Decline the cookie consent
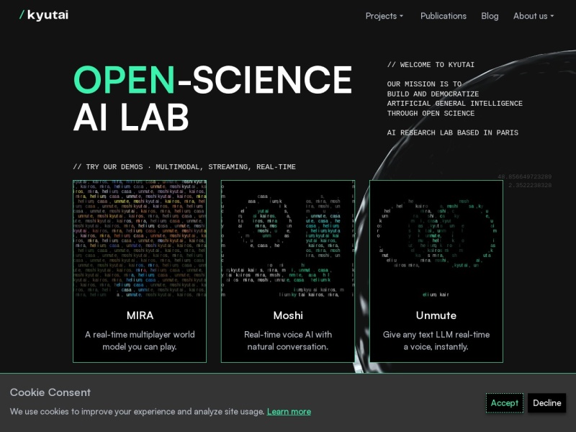 [x=547, y=403]
